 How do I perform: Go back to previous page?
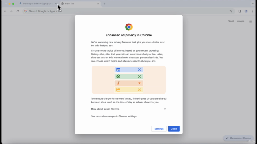(5, 11)
